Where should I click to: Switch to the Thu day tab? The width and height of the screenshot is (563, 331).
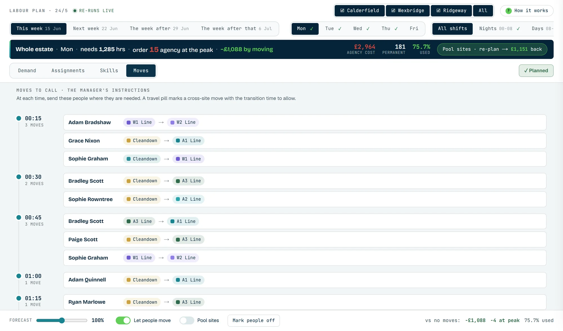point(390,29)
